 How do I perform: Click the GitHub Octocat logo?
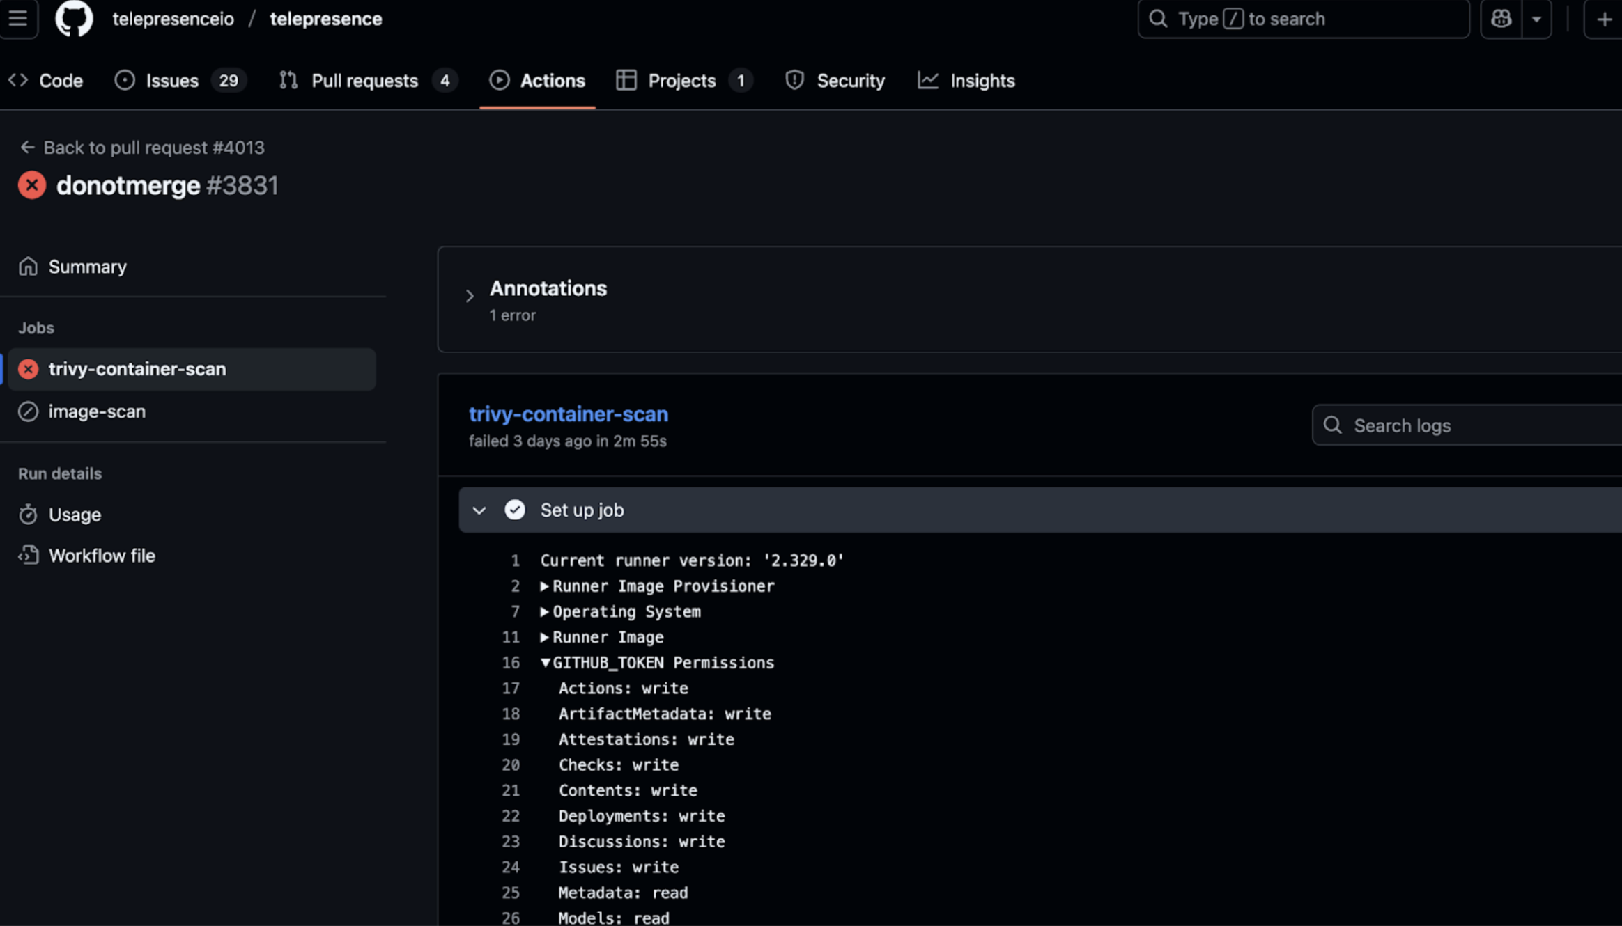click(74, 18)
